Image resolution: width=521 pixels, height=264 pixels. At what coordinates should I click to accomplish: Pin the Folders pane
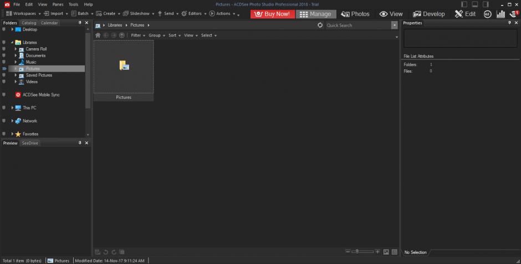tap(80, 23)
